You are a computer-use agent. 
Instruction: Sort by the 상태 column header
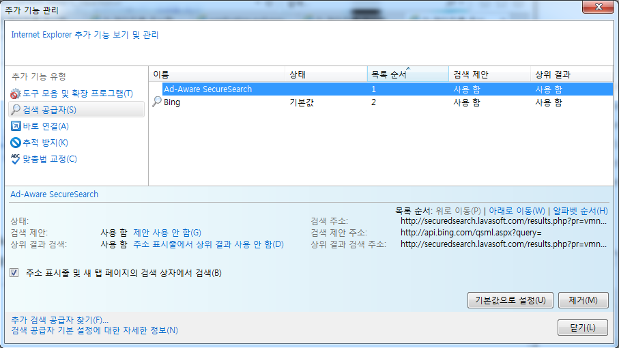326,74
